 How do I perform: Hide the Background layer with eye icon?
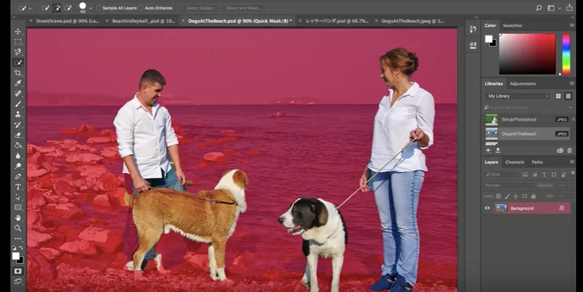[487, 208]
